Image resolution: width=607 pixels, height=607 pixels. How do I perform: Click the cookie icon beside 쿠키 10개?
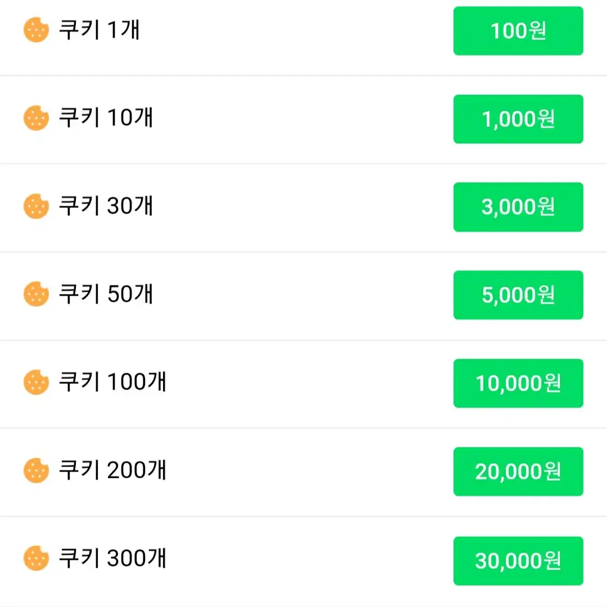pyautogui.click(x=36, y=117)
